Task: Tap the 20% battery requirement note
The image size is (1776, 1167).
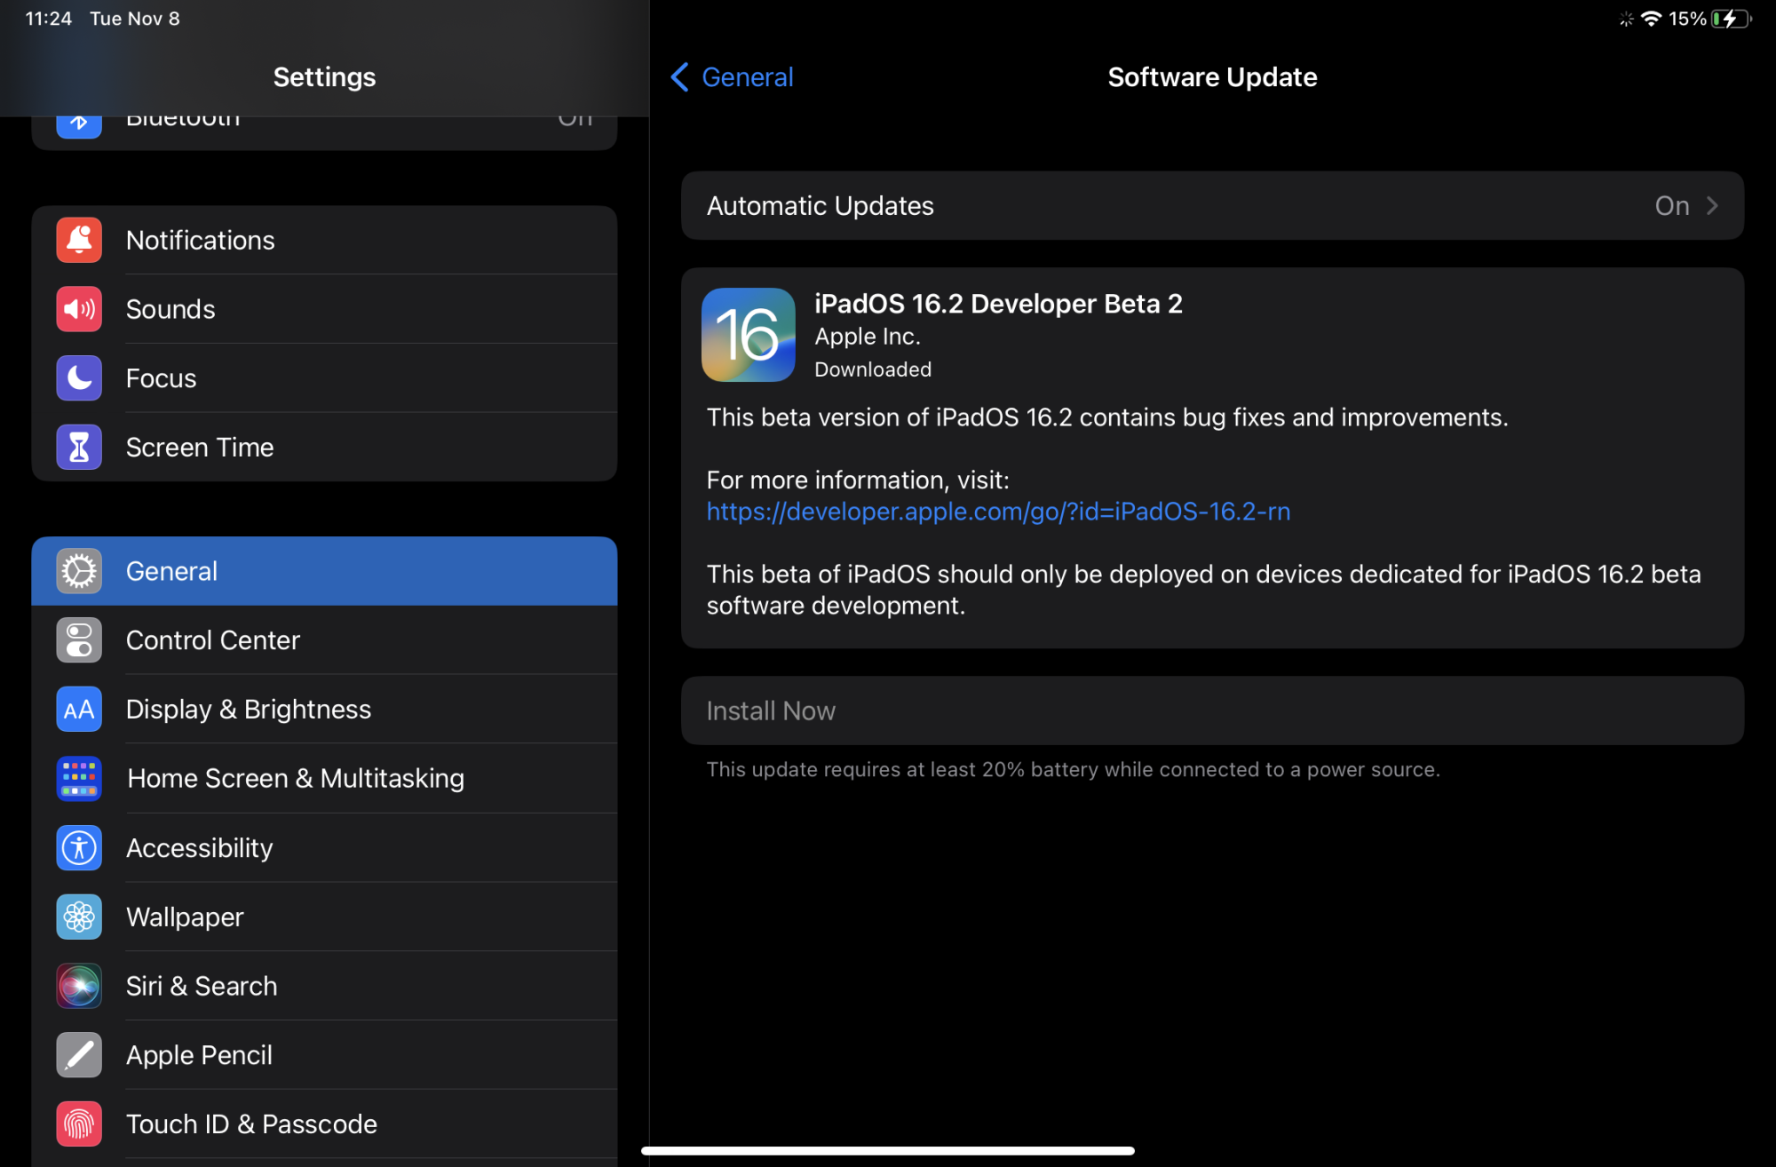Action: tap(1073, 769)
